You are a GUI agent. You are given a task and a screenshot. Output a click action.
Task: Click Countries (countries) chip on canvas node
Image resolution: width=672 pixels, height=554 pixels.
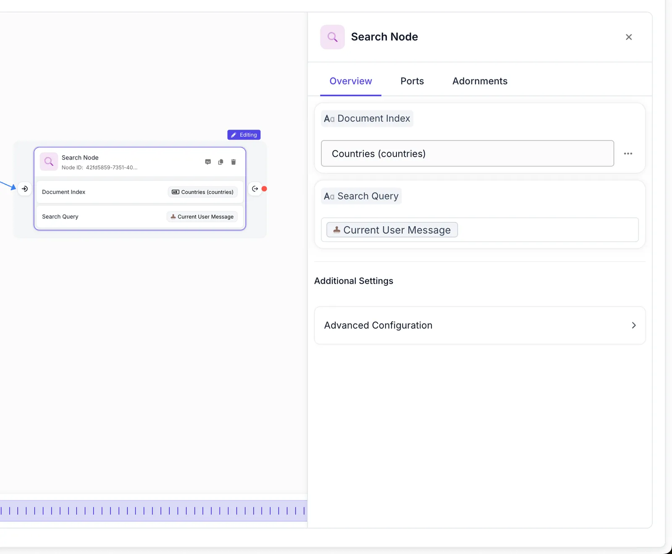point(203,192)
